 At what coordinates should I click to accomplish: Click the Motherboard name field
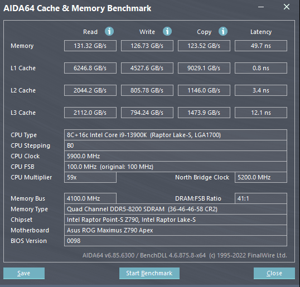176,230
